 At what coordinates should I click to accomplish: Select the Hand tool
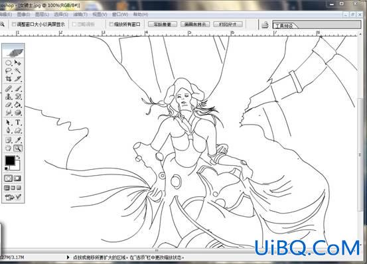(9, 148)
